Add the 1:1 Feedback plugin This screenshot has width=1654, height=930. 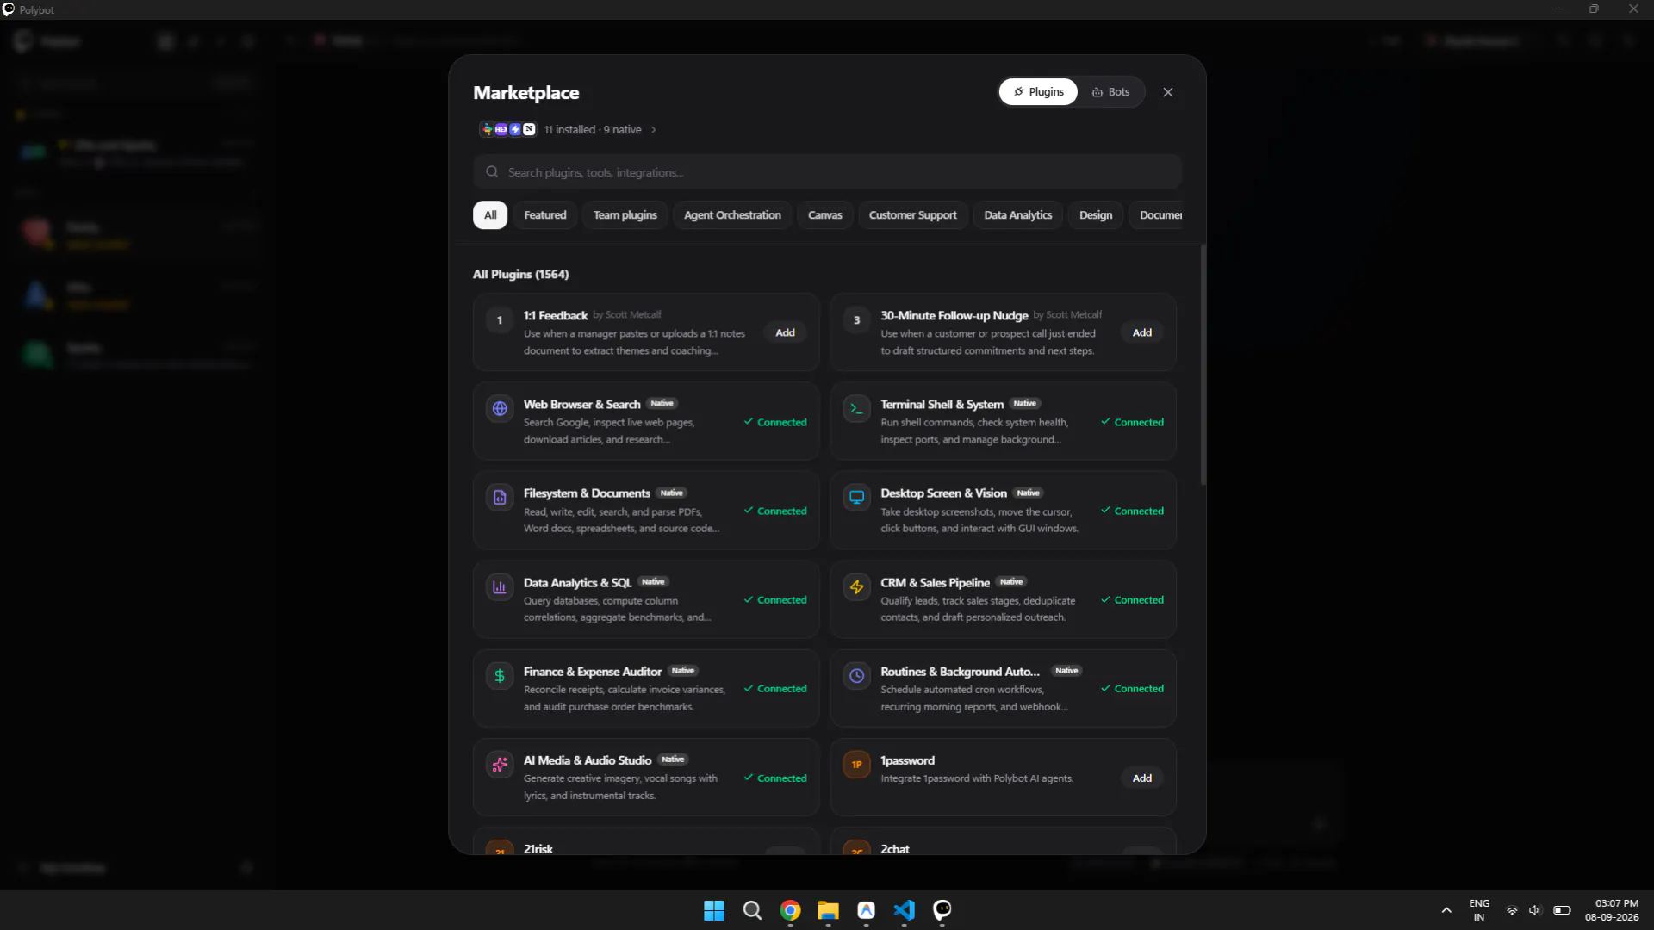(785, 332)
